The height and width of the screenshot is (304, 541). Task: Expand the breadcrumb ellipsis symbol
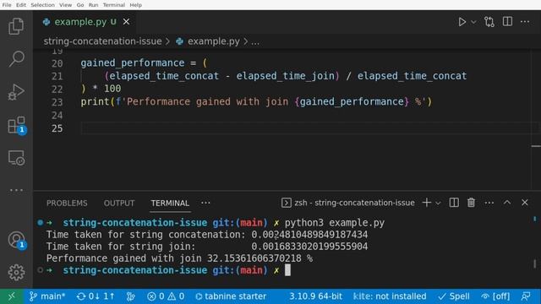(255, 41)
